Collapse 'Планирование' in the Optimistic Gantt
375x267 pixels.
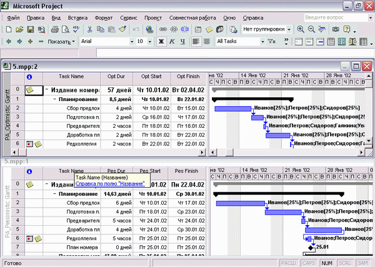55,99
